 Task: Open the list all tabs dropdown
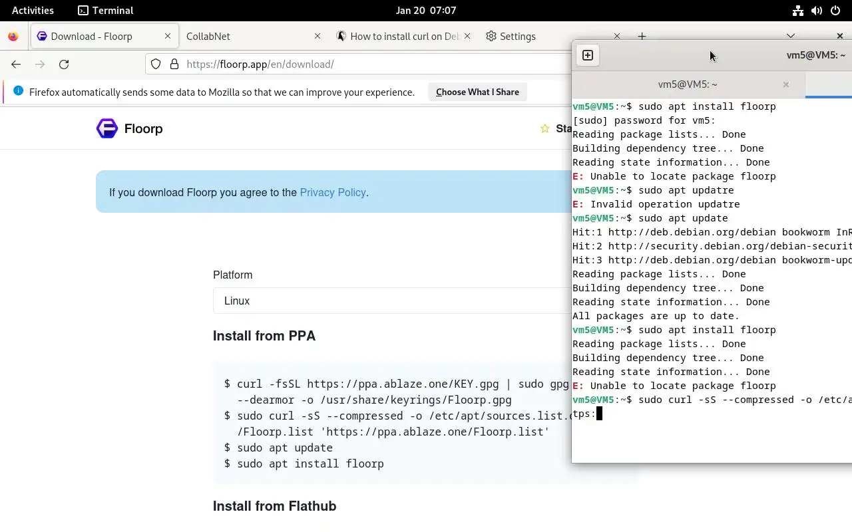[791, 36]
